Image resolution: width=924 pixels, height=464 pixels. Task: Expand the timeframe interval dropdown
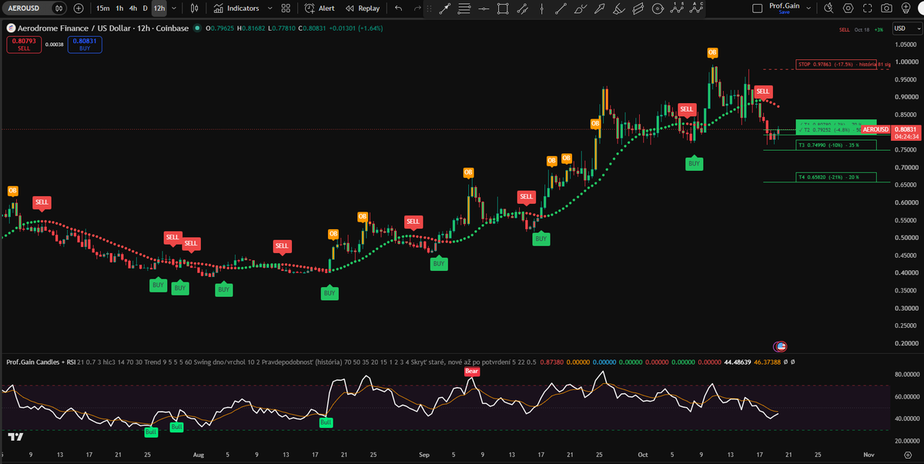click(174, 8)
